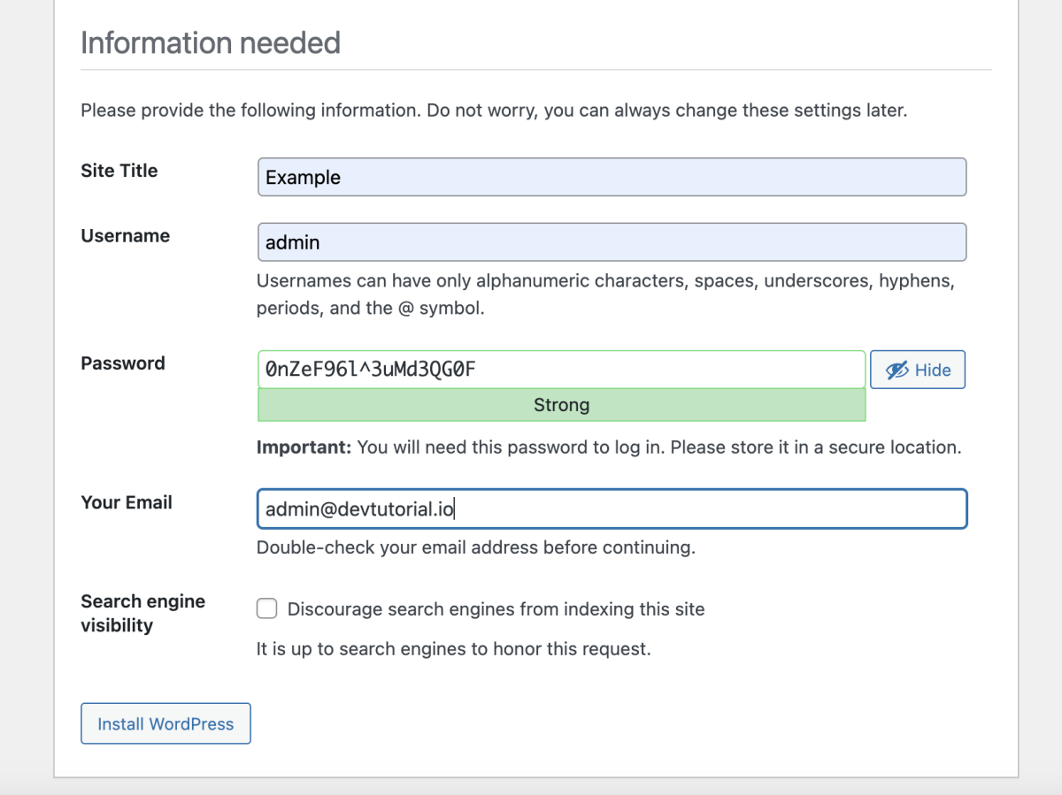
Task: Click the 'It is up to search engines' note
Action: coord(454,649)
